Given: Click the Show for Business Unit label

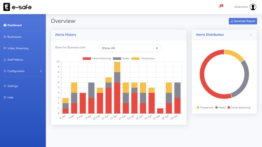Looking at the screenshot, I should pos(70,48).
